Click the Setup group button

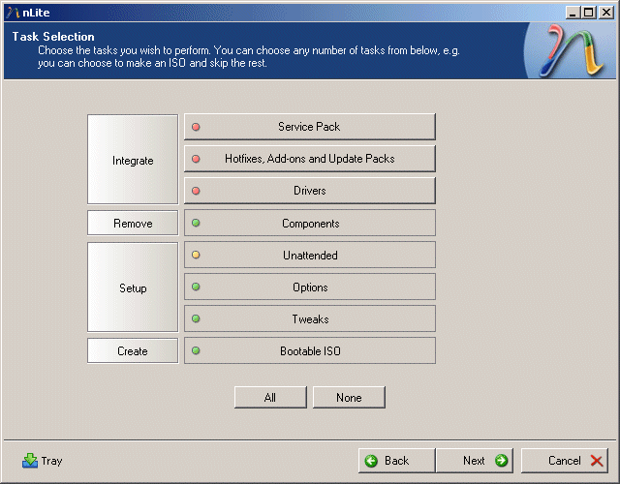click(133, 287)
